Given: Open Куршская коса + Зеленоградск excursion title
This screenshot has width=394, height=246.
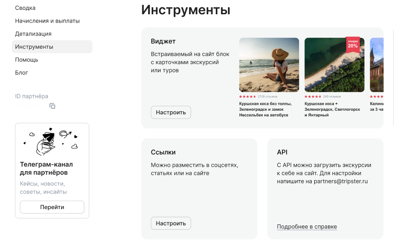Looking at the screenshot, I should point(332,109).
